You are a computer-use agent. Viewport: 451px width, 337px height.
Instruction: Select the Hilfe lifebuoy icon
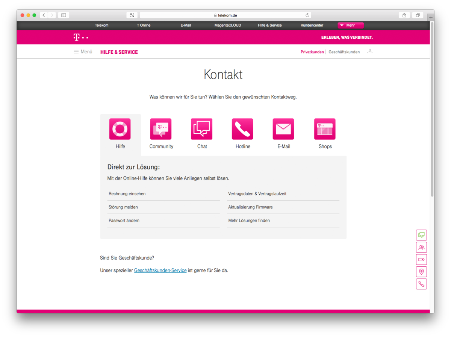[x=120, y=129]
